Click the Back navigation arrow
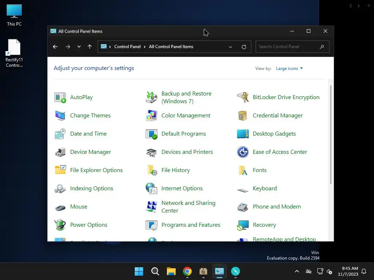This screenshot has width=374, height=280. coord(55,47)
